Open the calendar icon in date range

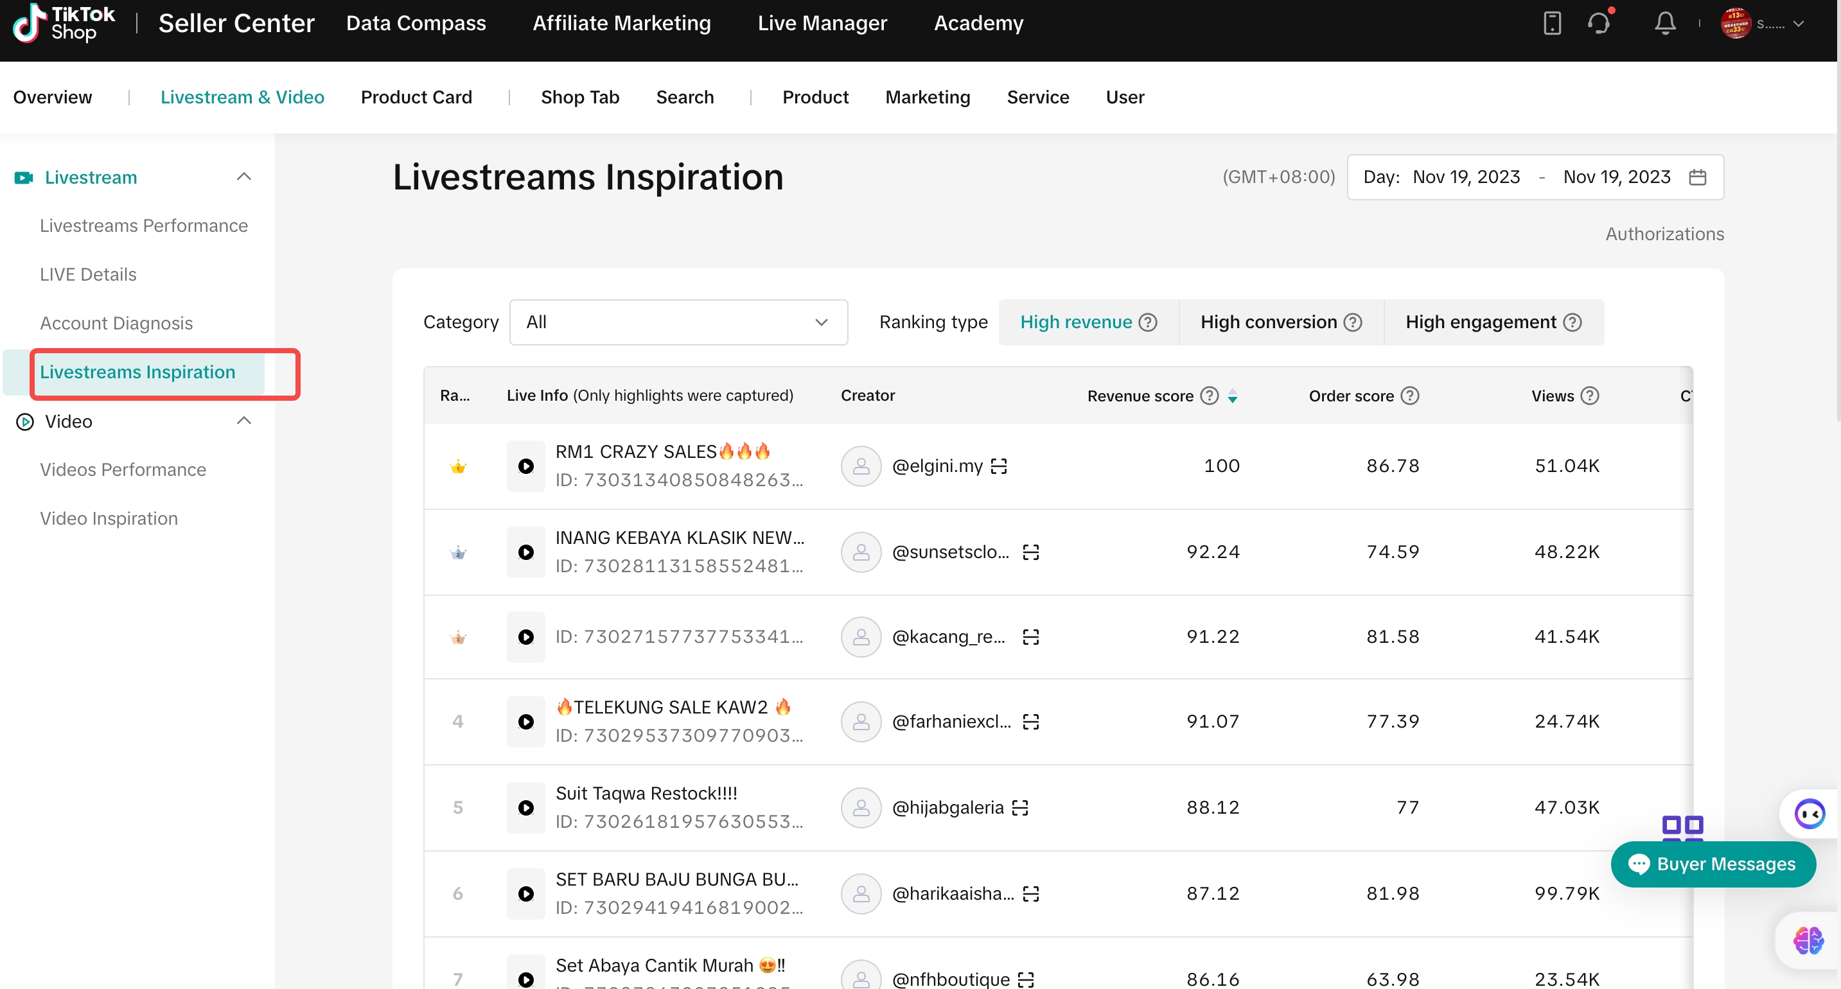[x=1697, y=177]
